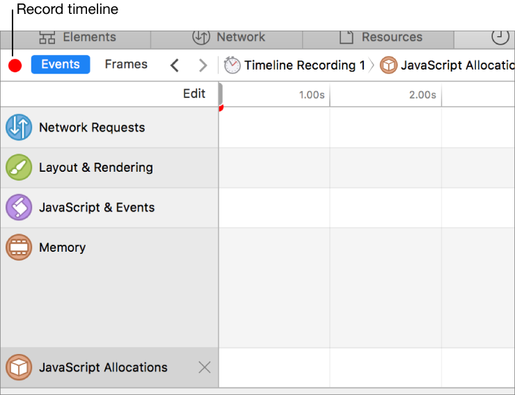Viewport: 515px width, 395px height.
Task: Select the JavaScript Allocations timeline row
Action: 109,367
